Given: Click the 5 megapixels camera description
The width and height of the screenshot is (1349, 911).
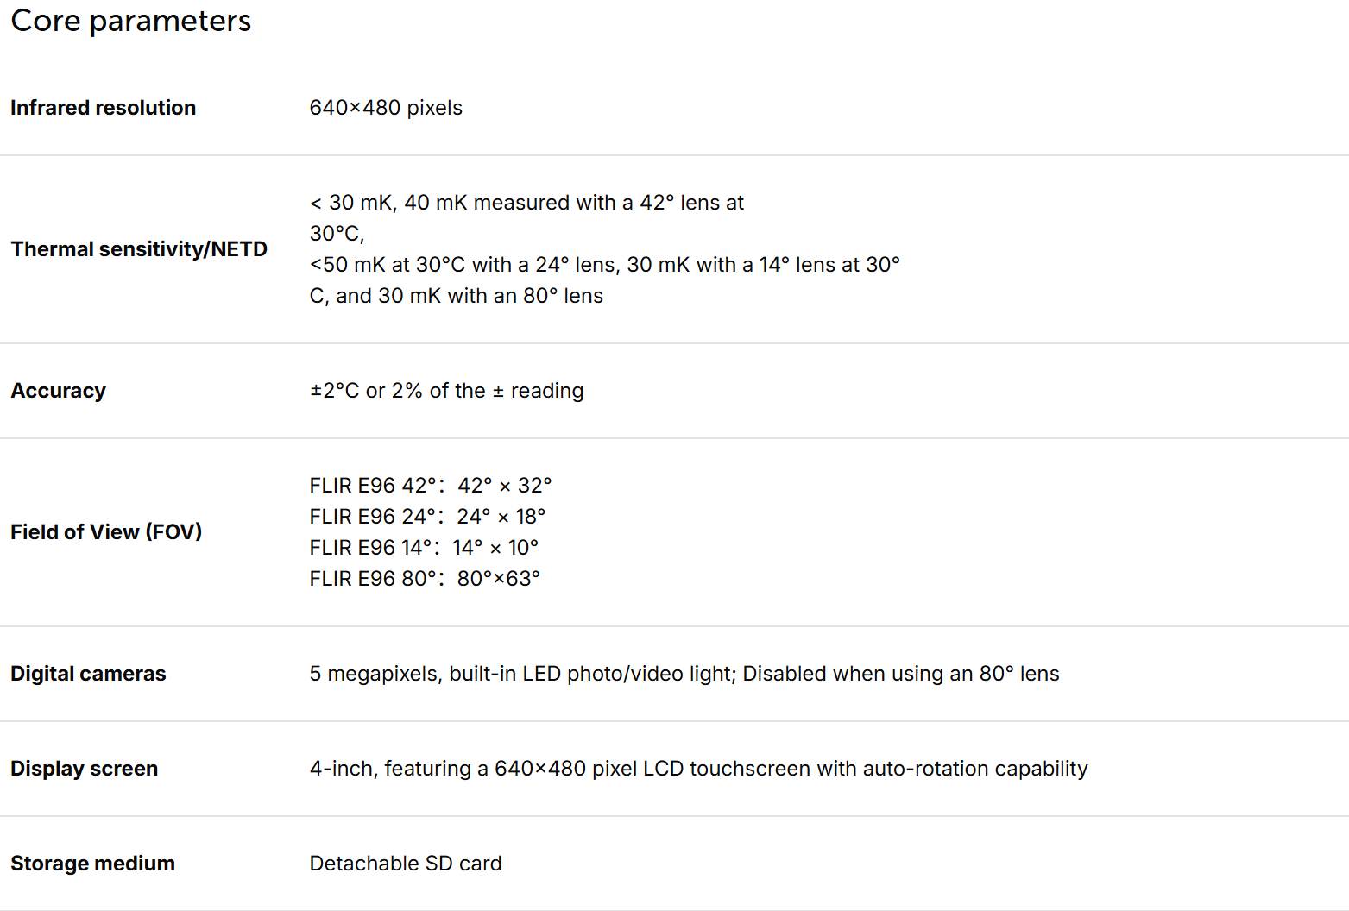Looking at the screenshot, I should point(684,674).
